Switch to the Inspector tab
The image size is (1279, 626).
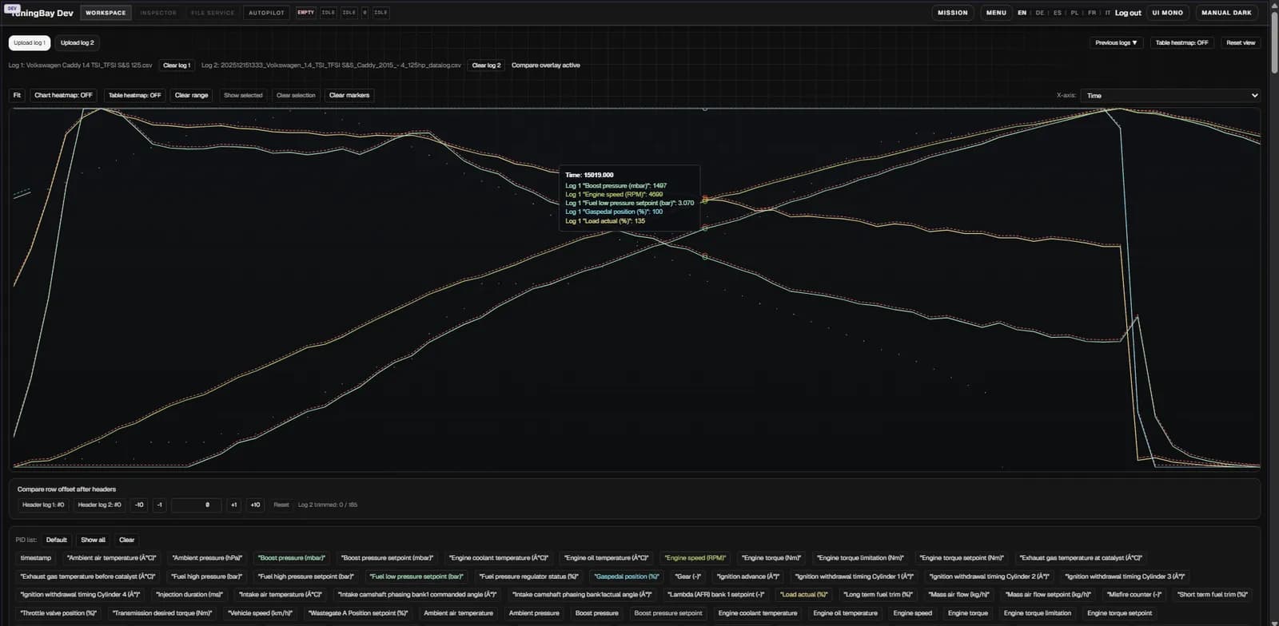point(158,13)
